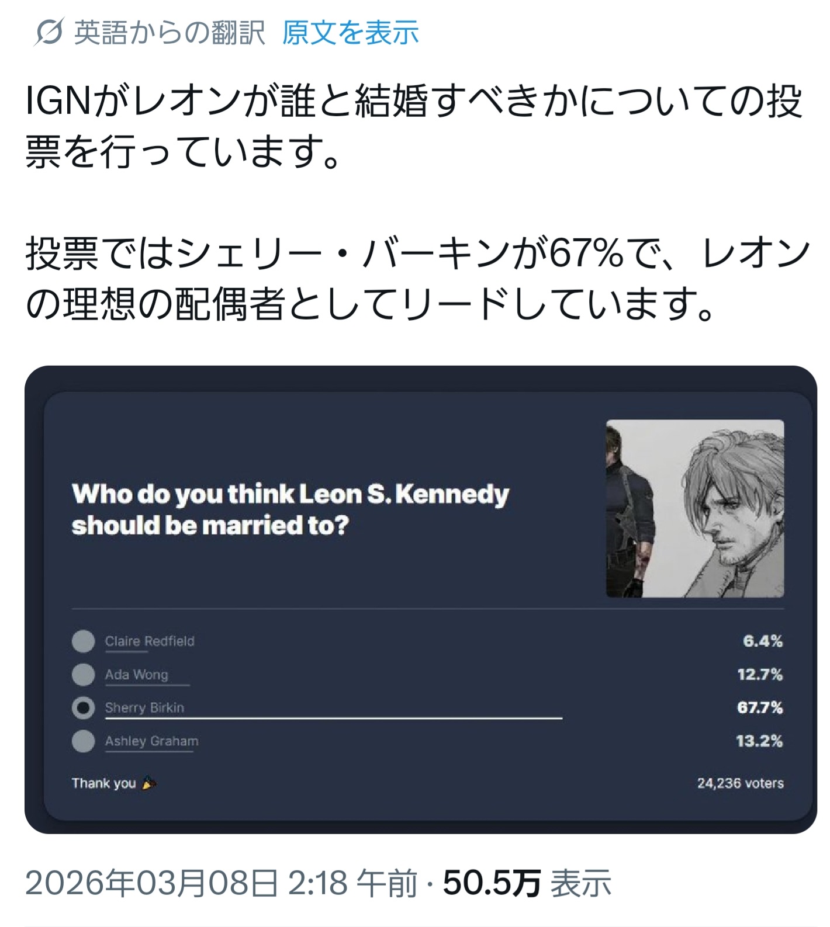Select the Ada Wong radio button
Image resolution: width=830 pixels, height=927 pixels.
(x=83, y=675)
